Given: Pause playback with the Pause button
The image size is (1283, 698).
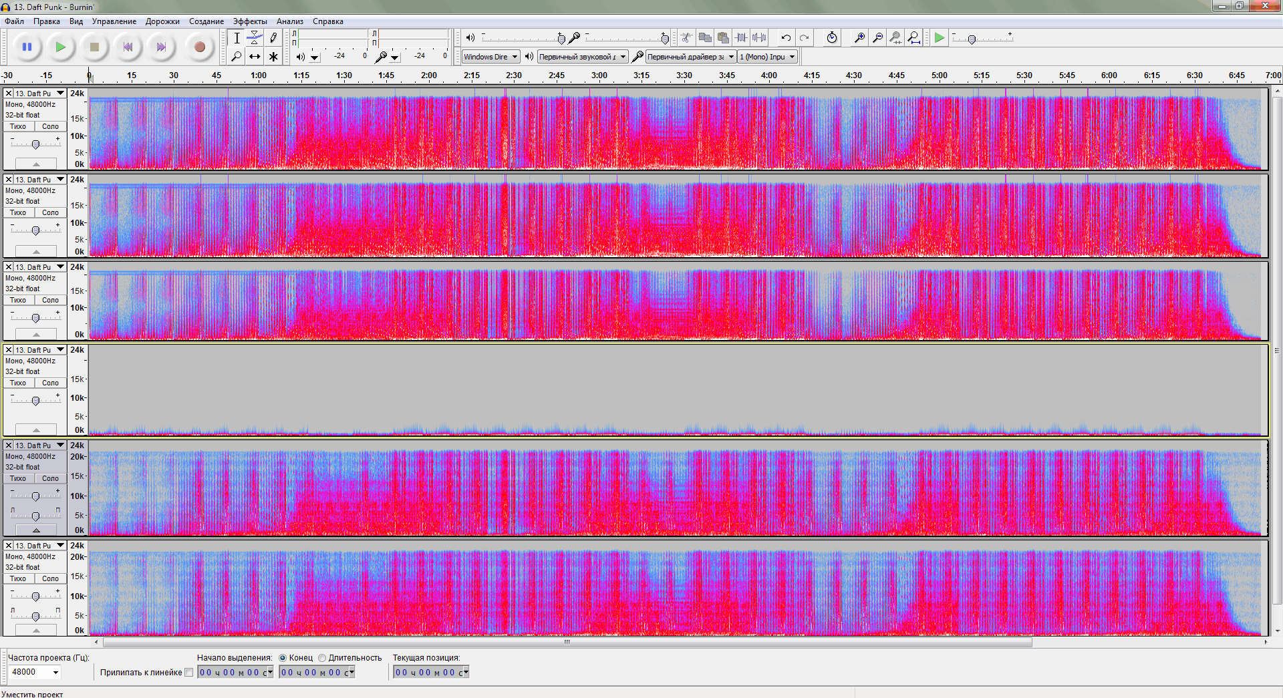Looking at the screenshot, I should pos(27,47).
